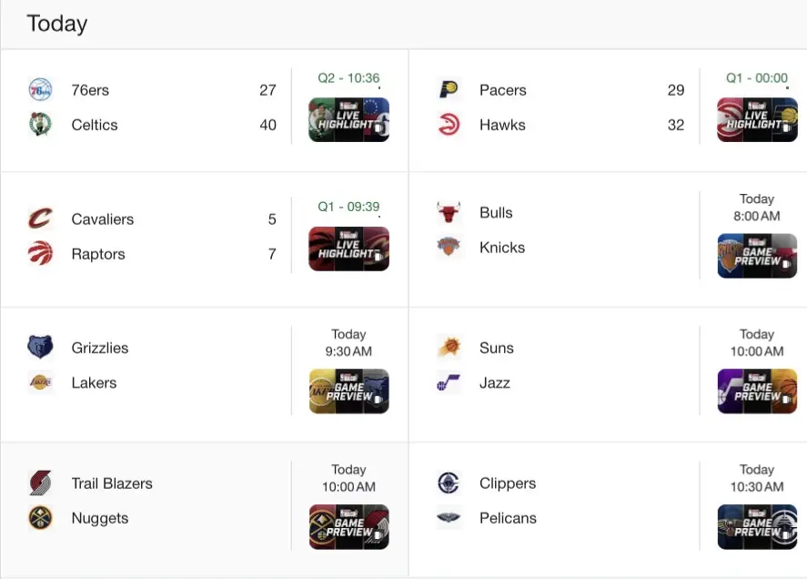The height and width of the screenshot is (579, 807).
Task: Open 76ers vs Celtics live highlights thumbnail
Action: 349,119
